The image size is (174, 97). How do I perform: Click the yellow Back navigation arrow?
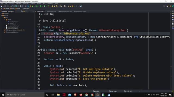(73, 6)
